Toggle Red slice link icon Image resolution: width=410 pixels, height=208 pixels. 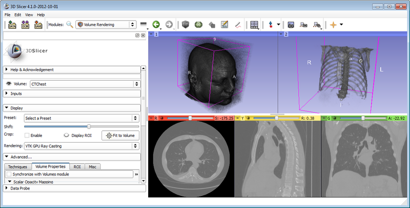coord(161,118)
